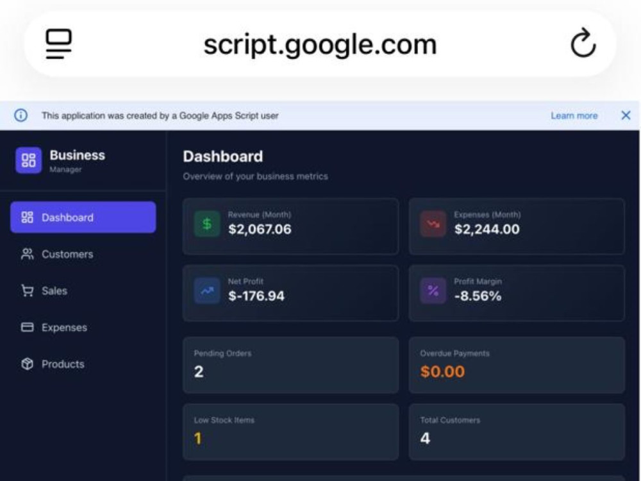The width and height of the screenshot is (641, 481).
Task: Tap the browser page menu icon
Action: 58,44
